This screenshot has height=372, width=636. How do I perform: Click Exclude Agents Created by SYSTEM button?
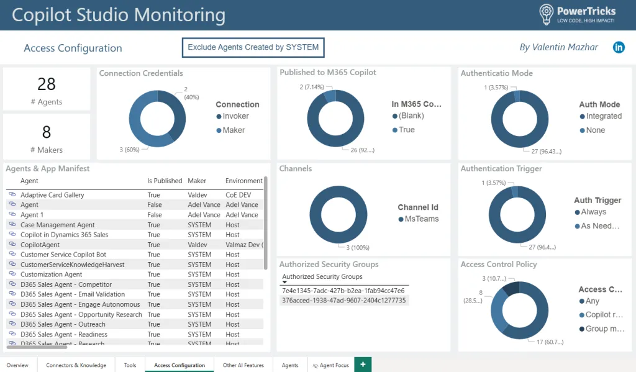[x=253, y=47]
